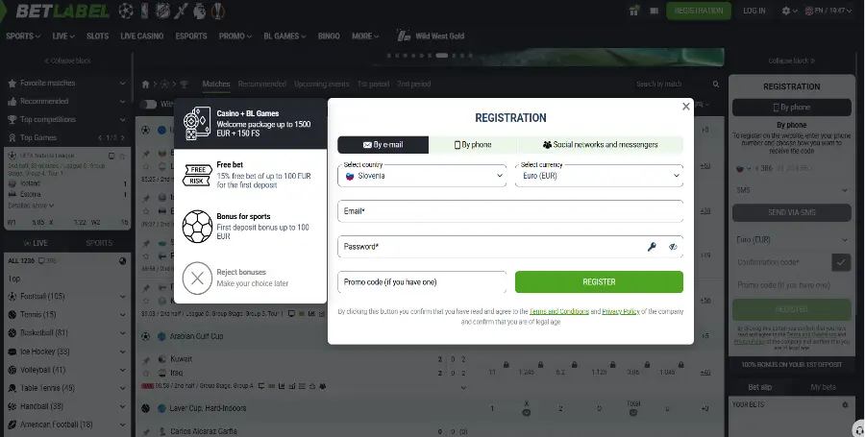The height and width of the screenshot is (437, 865).
Task: Open the SPORTS menu
Action: click(23, 36)
